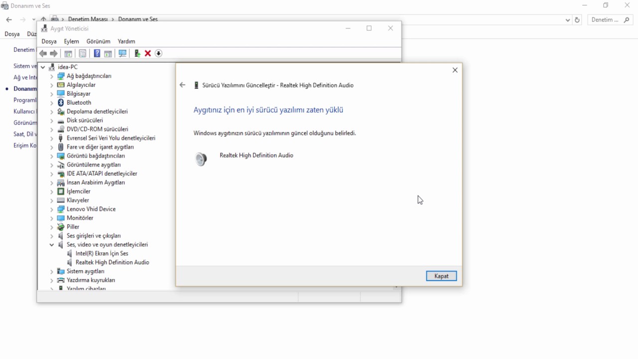The image size is (638, 359).
Task: Click the red Uninstall device icon
Action: (148, 53)
